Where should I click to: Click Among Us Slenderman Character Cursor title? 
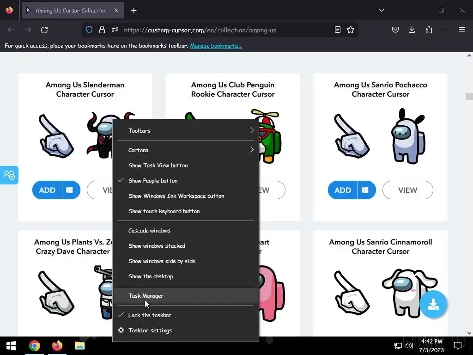click(x=85, y=89)
